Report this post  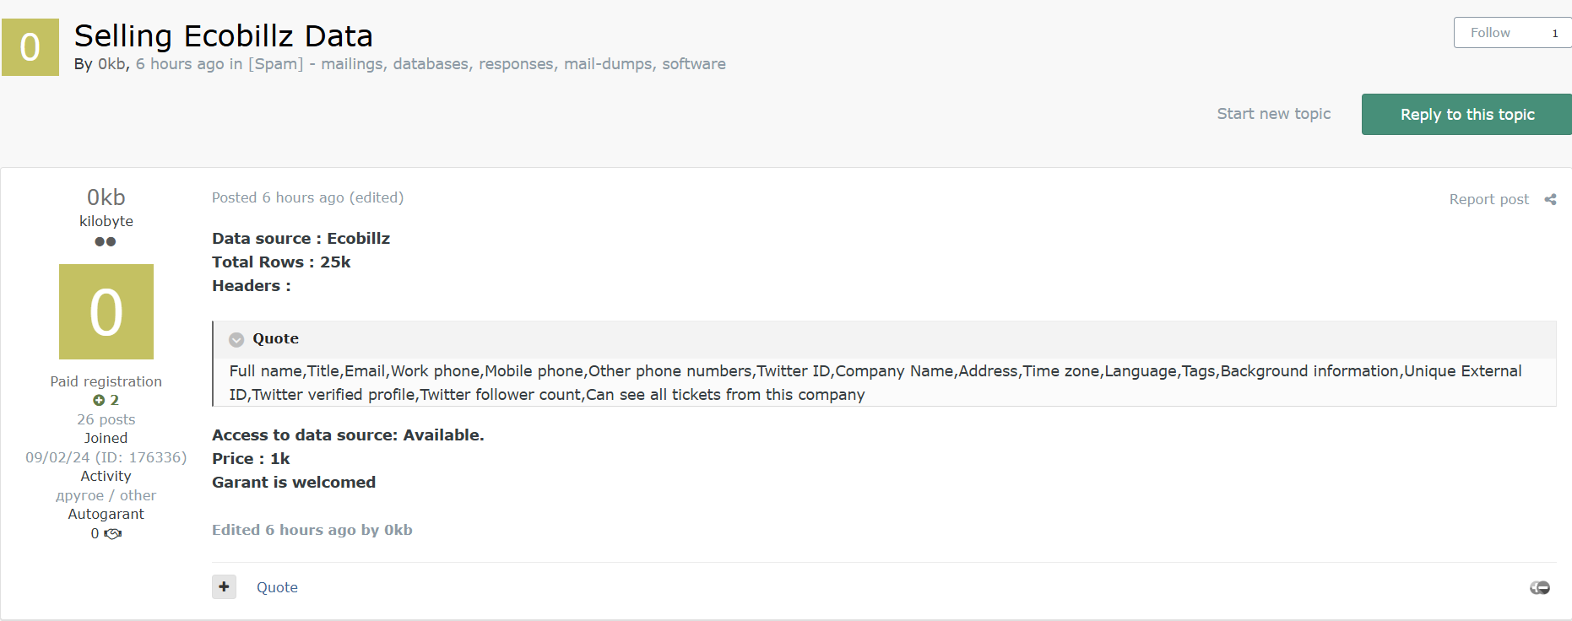tap(1488, 199)
